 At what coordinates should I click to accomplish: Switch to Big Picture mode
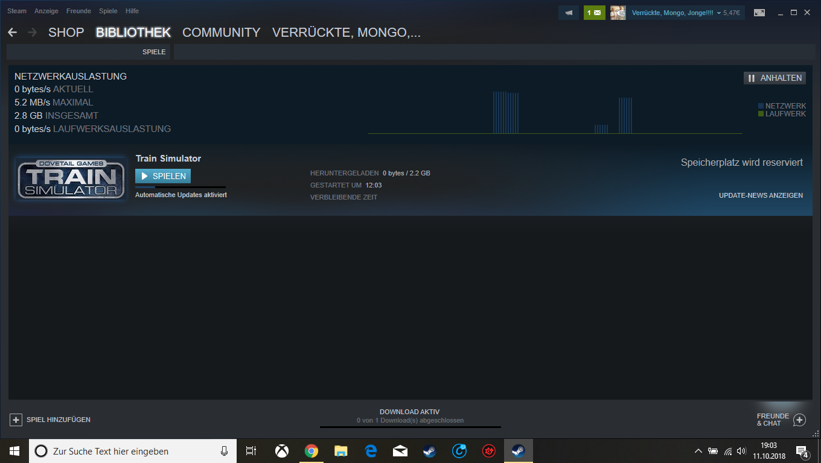click(x=759, y=13)
